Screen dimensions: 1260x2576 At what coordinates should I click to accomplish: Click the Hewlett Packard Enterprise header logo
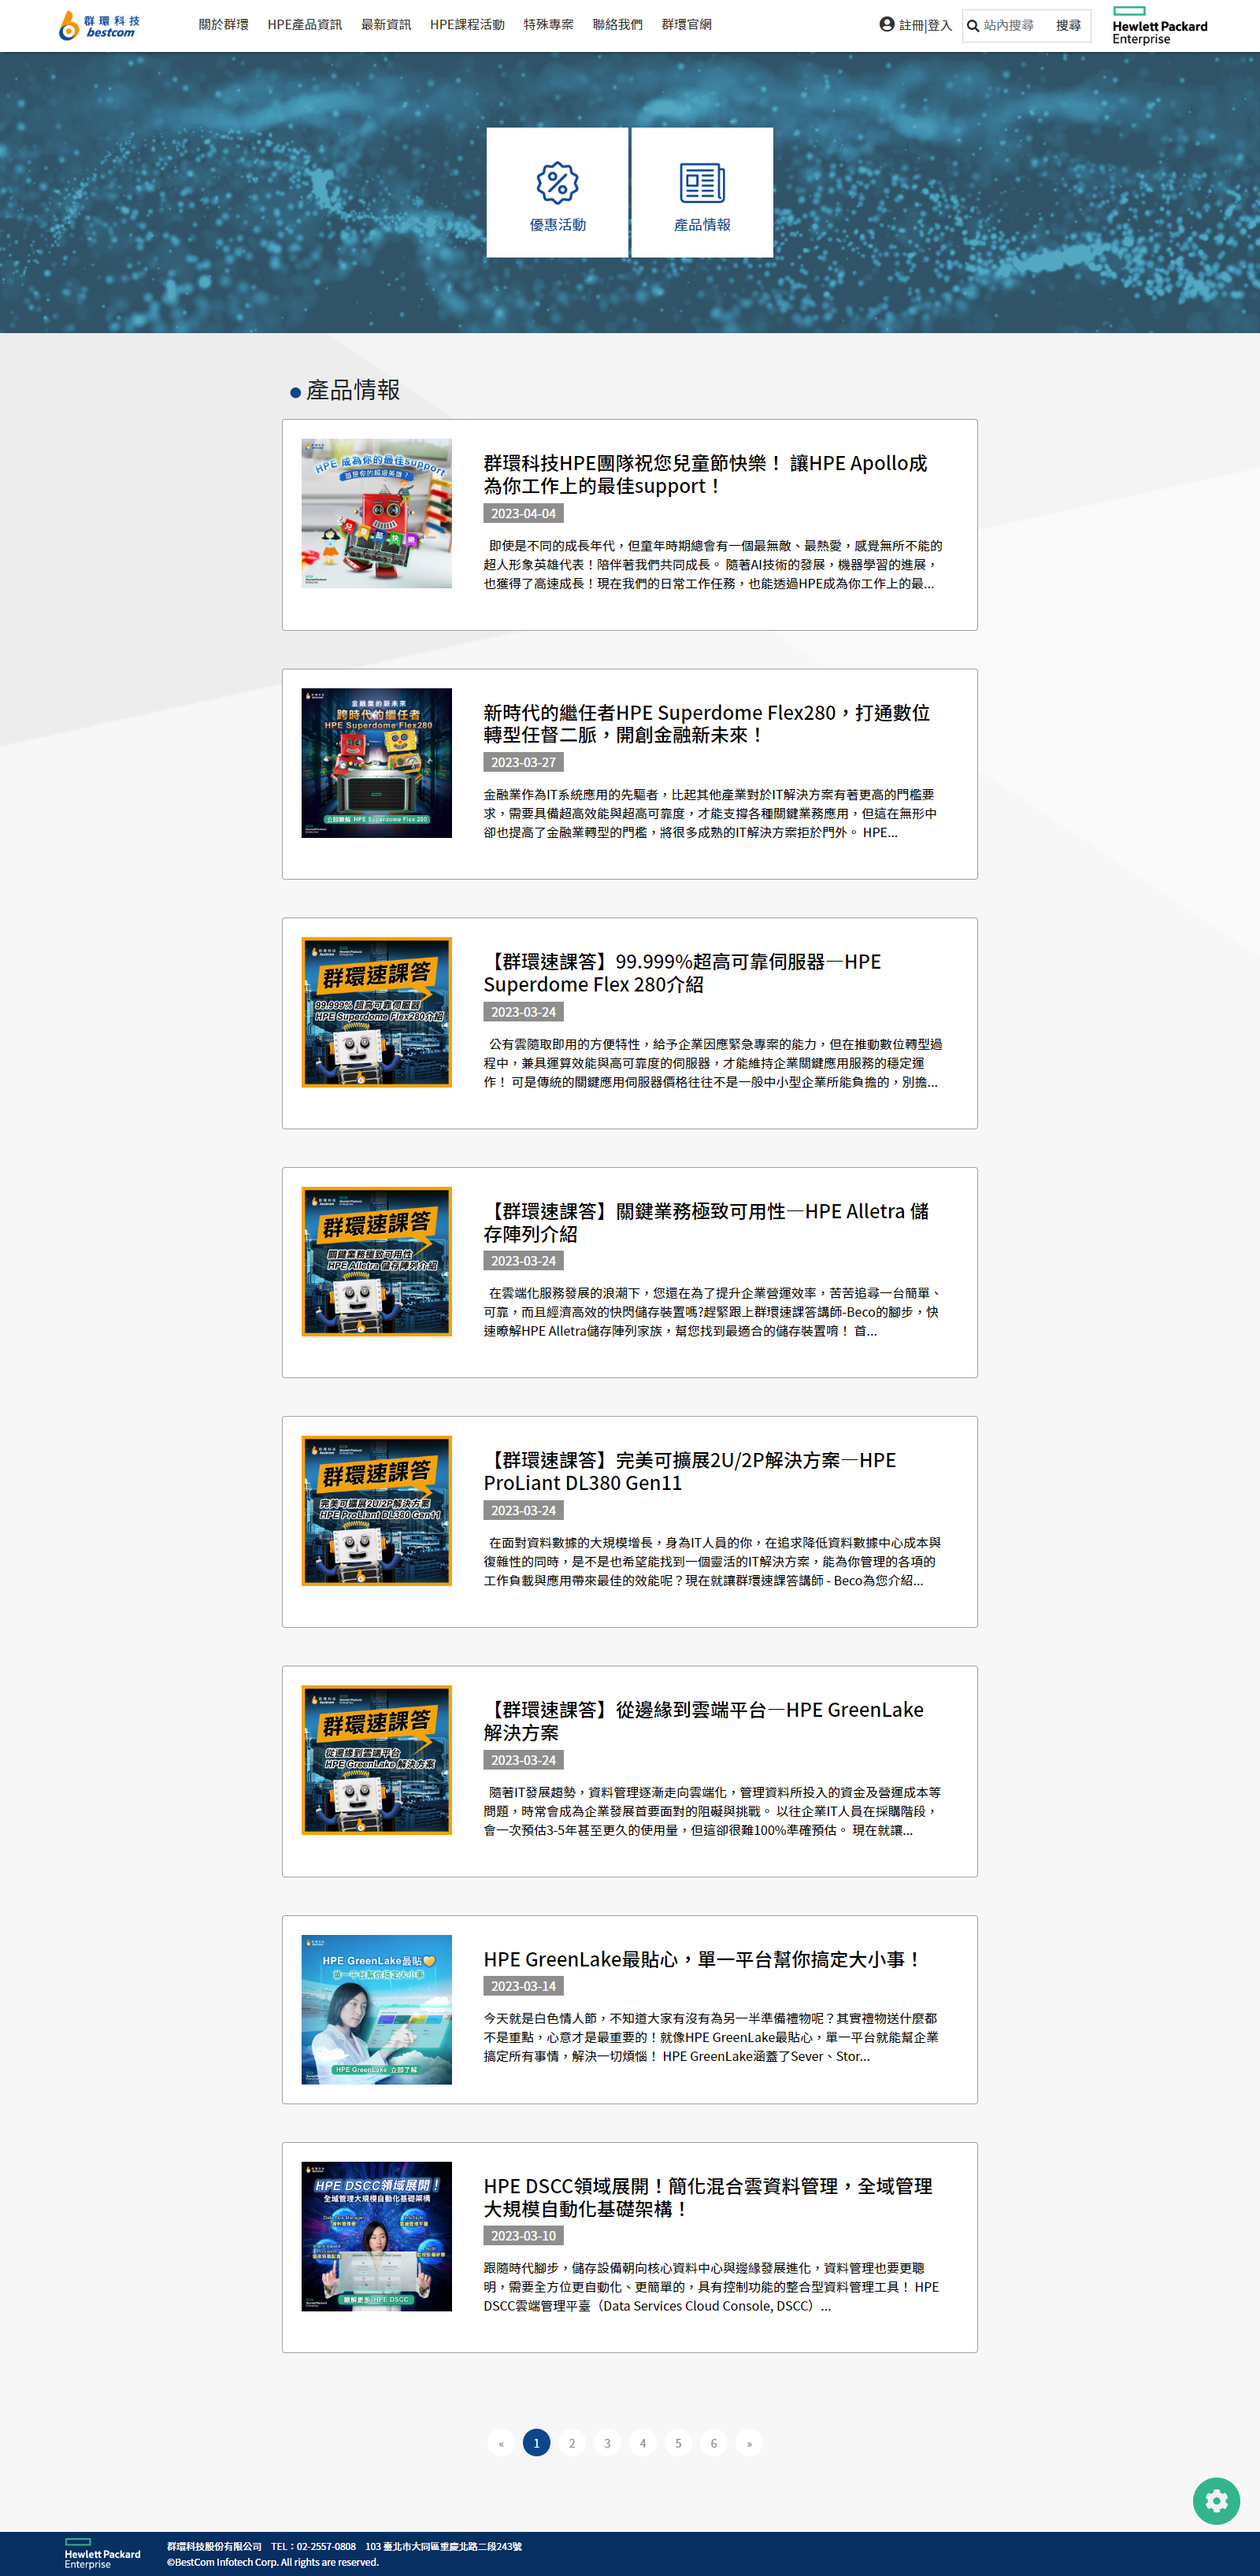point(1159,27)
